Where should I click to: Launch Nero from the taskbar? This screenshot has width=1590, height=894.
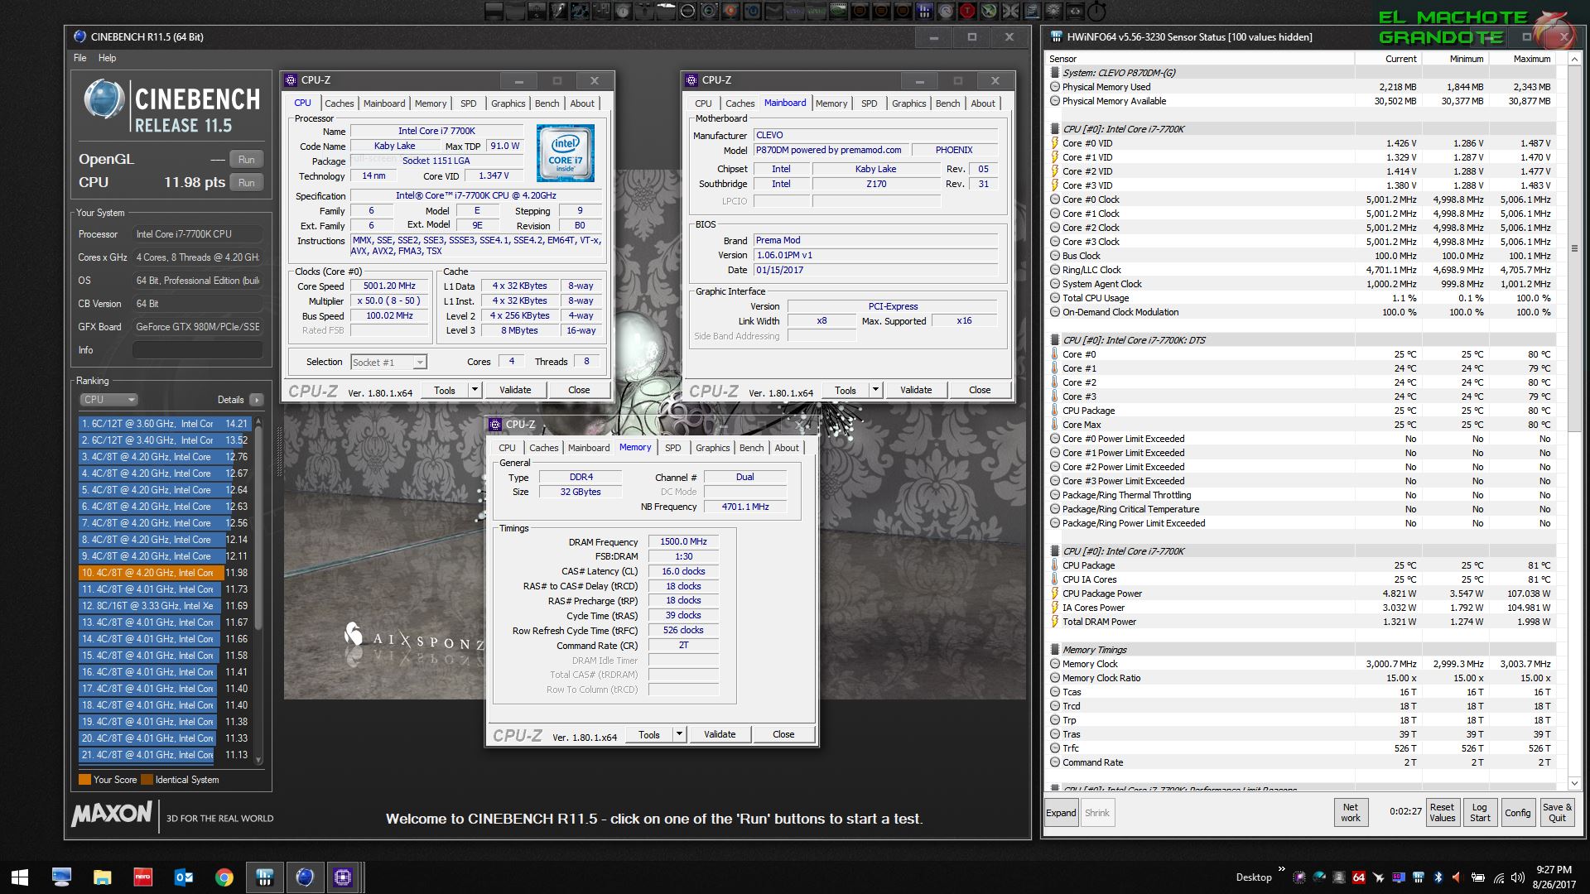[143, 877]
